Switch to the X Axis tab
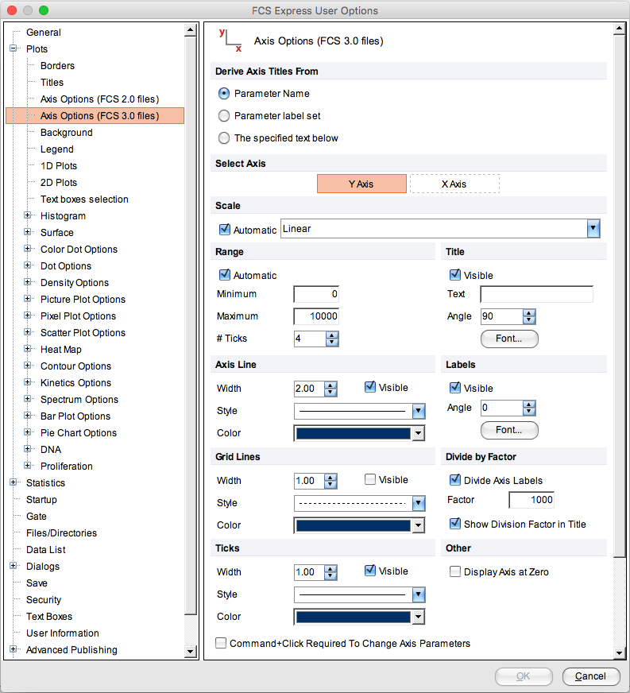630x693 pixels. pos(454,184)
